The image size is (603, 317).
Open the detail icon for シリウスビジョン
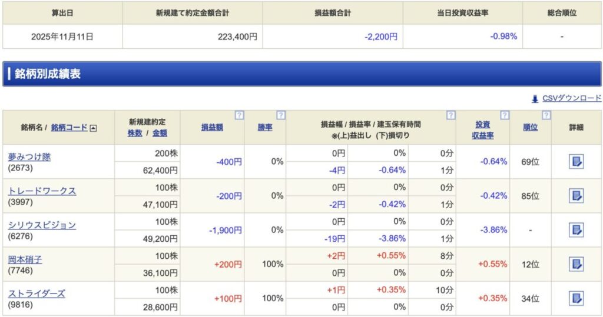point(576,230)
